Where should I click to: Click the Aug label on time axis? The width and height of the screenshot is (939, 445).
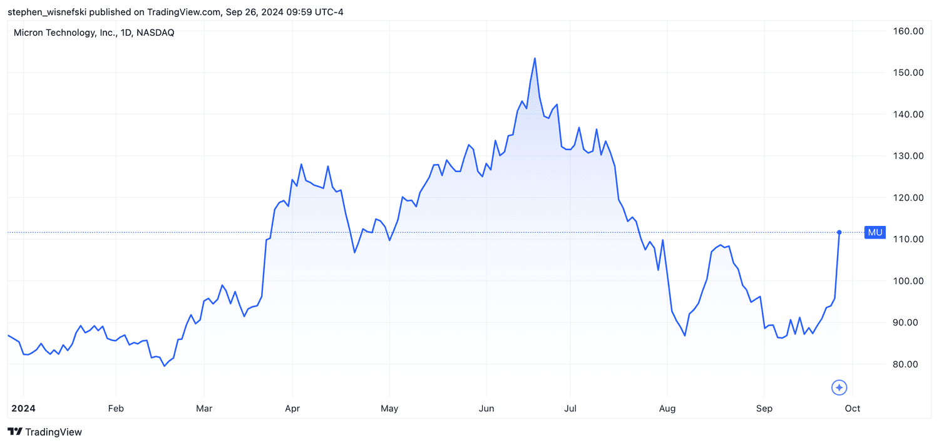click(x=667, y=409)
